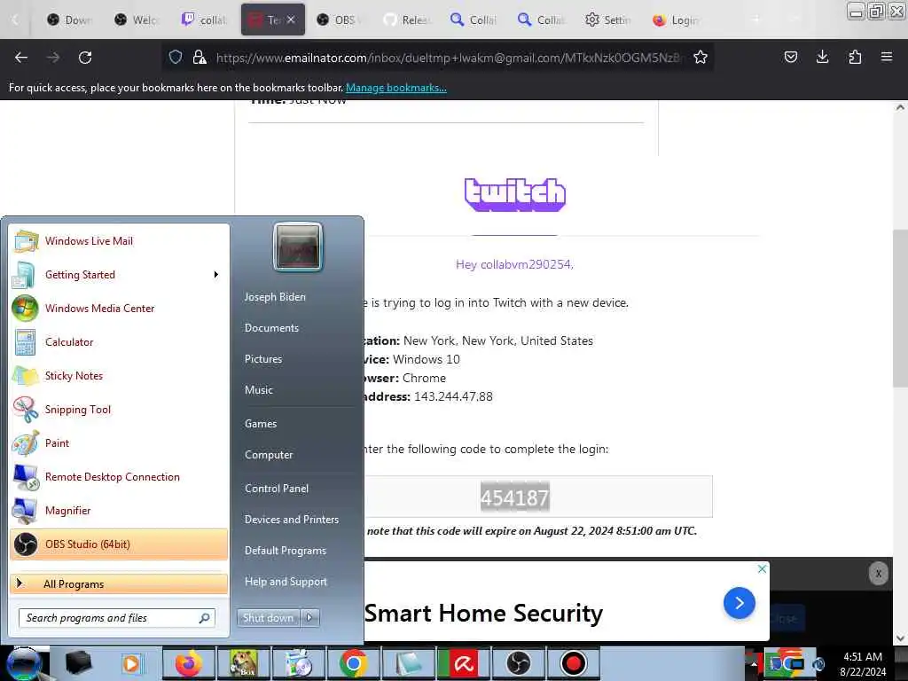
Task: Bookmark this page with the star icon
Action: tap(701, 57)
